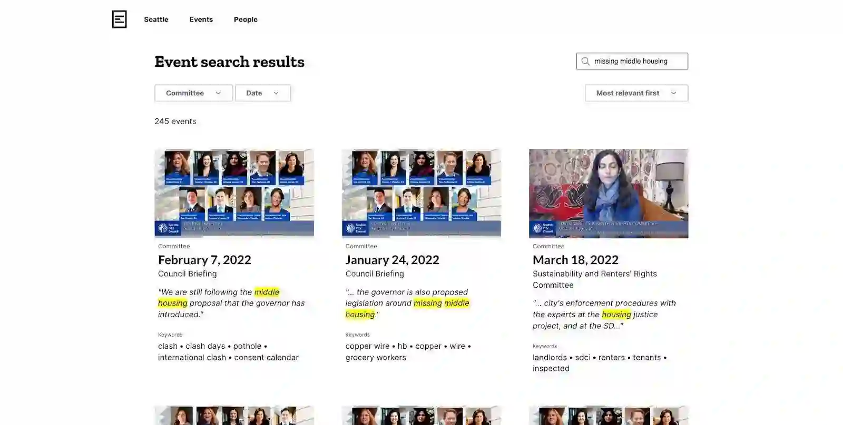Click the '245 events' count
Image resolution: width=843 pixels, height=425 pixels.
coord(175,122)
